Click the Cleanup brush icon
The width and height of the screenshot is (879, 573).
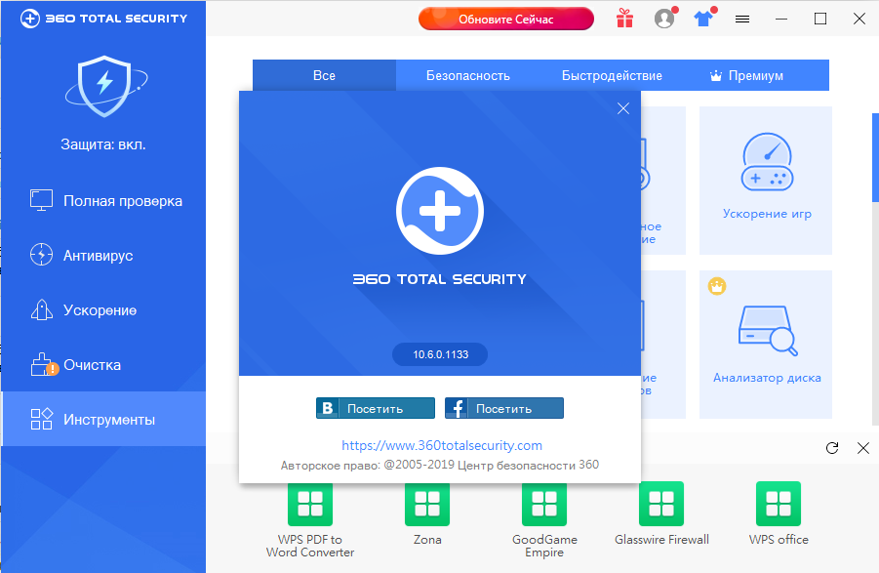pos(43,364)
